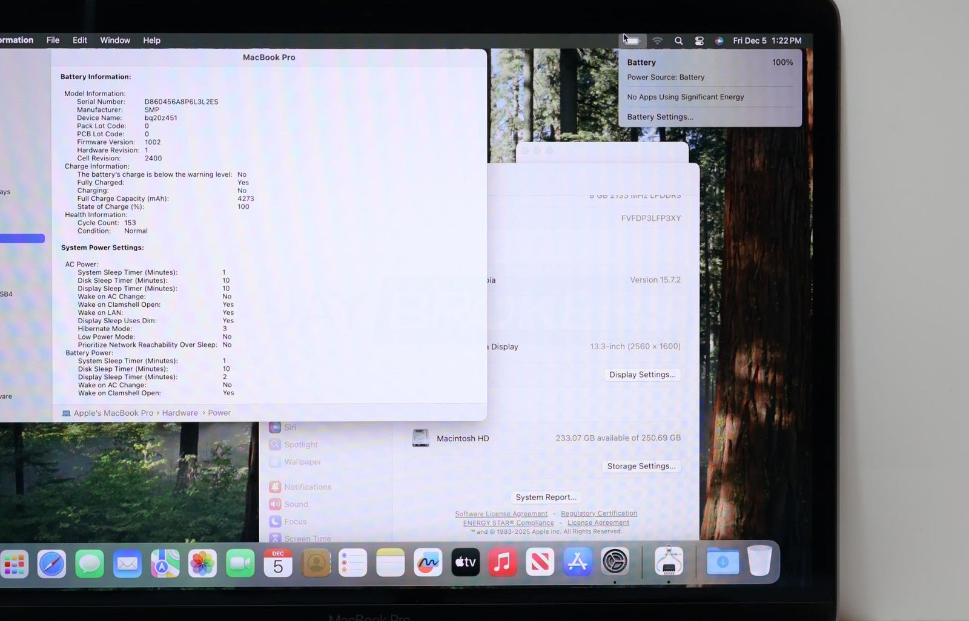Click the Display Settings... button
The width and height of the screenshot is (969, 621).
point(642,375)
